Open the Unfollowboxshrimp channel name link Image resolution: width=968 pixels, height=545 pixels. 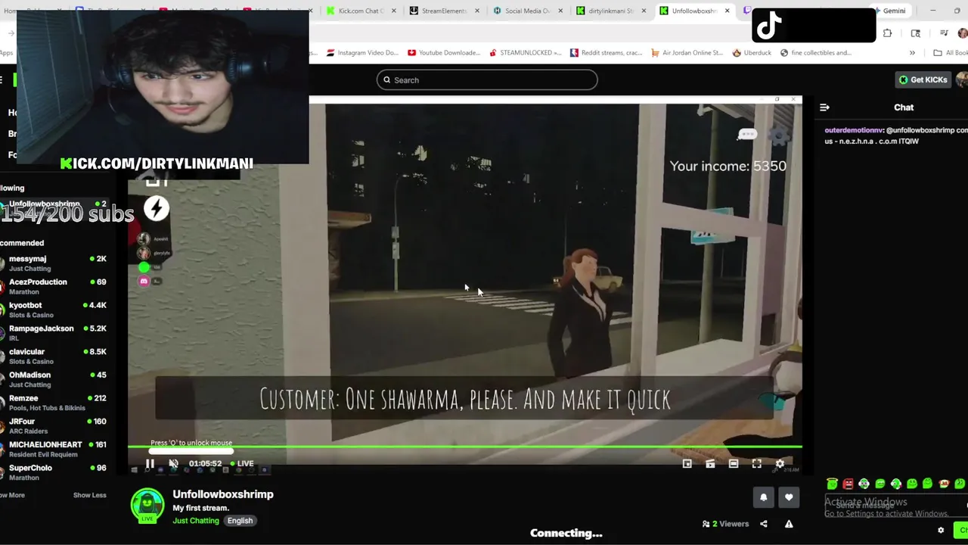223,494
